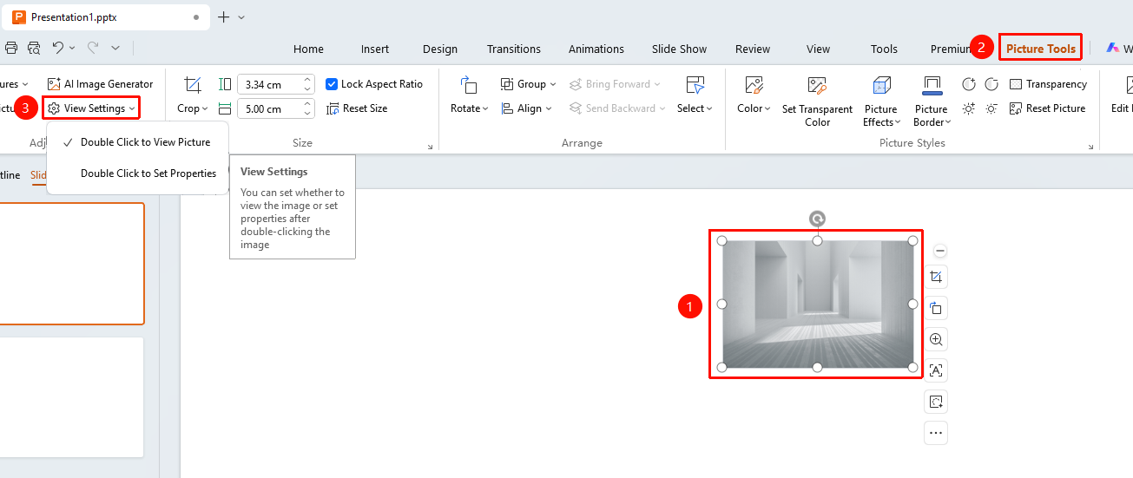Viewport: 1133px width, 478px height.
Task: Collapse the floating picture toolbar with minus
Action: tap(940, 251)
